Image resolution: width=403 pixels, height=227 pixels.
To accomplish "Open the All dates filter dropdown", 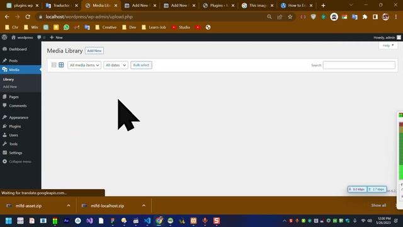I will coord(116,65).
